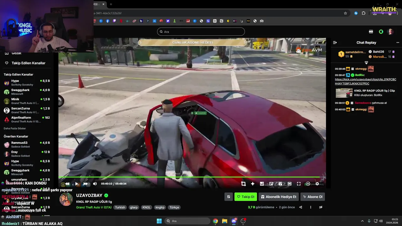Select the Grand Theft Auto V (GTA) category link
402x226 pixels.
(x=94, y=207)
